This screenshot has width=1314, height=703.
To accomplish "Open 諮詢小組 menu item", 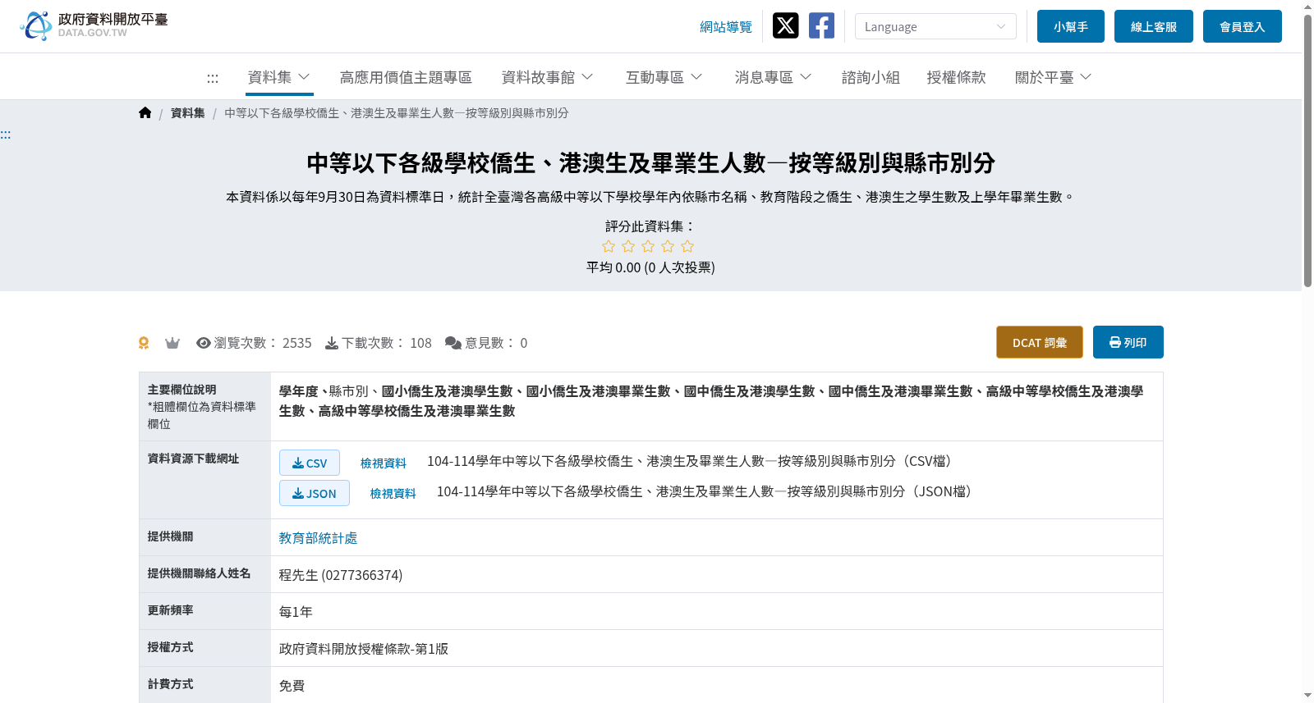I will pos(871,77).
